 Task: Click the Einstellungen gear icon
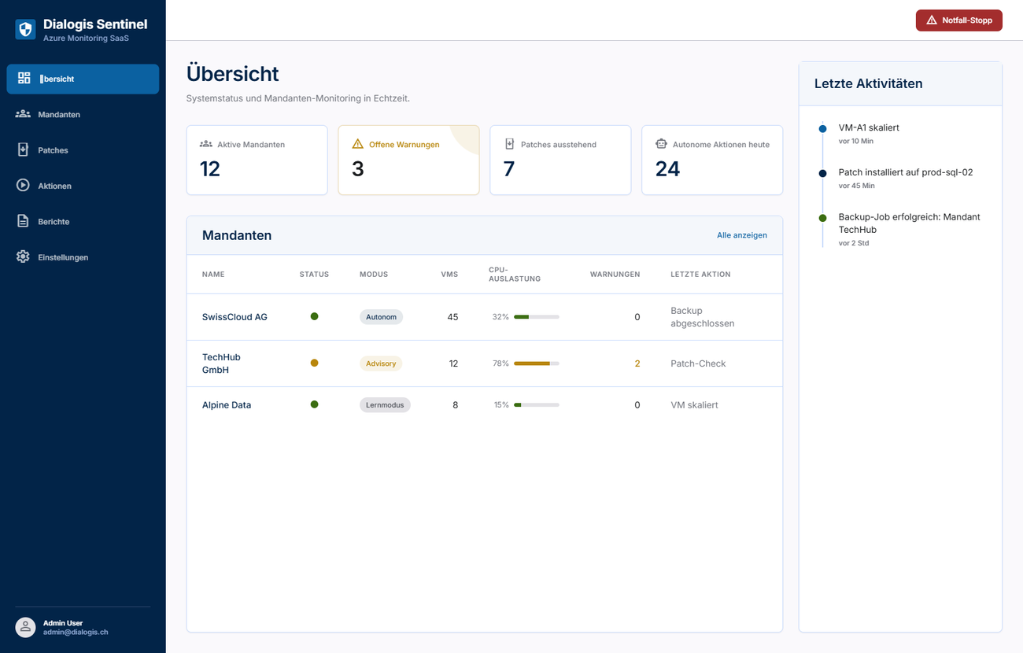(x=23, y=256)
